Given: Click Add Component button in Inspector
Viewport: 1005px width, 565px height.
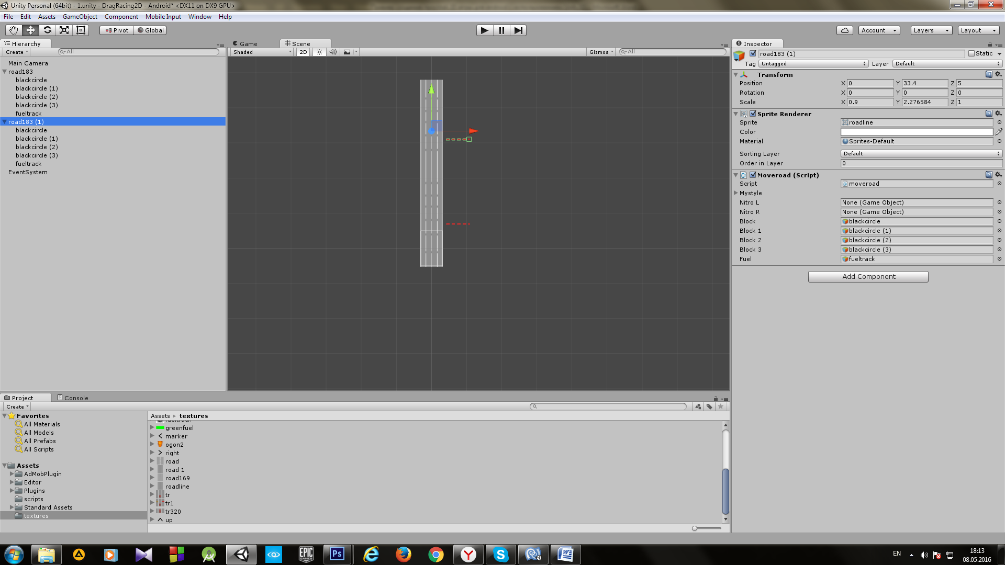Looking at the screenshot, I should [868, 276].
